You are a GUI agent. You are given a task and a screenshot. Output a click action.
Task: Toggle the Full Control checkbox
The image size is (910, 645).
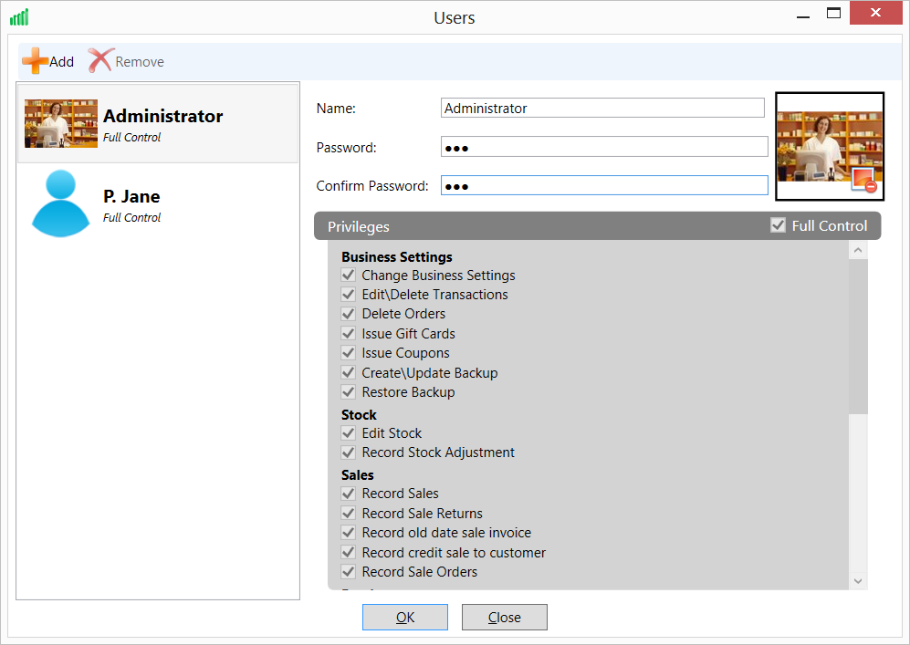pyautogui.click(x=779, y=225)
